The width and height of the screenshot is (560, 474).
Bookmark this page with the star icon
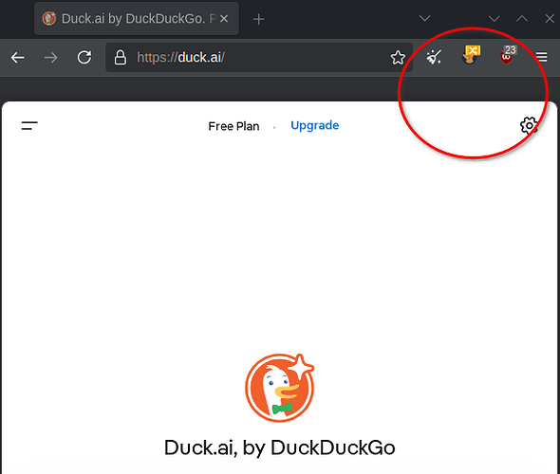point(398,58)
